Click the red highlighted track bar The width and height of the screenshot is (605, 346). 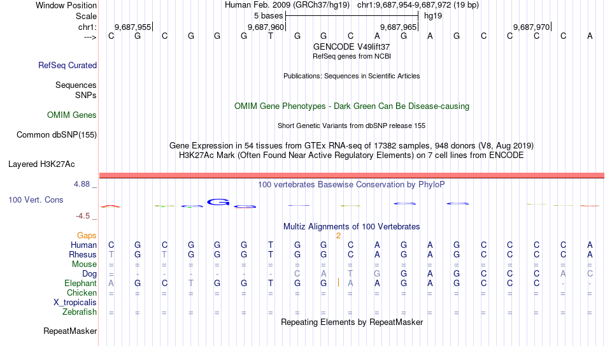(352, 176)
